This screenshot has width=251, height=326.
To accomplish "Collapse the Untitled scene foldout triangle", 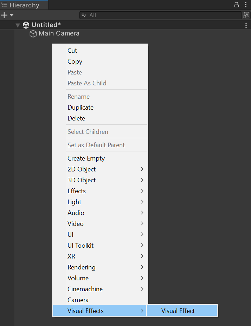I will pyautogui.click(x=18, y=25).
